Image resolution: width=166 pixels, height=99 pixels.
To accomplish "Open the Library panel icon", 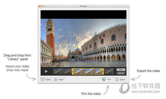I will 43,79.
